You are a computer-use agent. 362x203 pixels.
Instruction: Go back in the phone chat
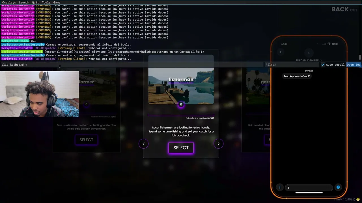click(x=280, y=52)
